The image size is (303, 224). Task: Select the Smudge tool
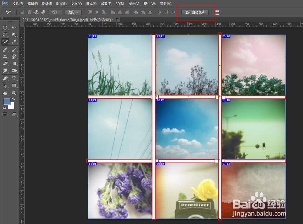[x=5, y=71]
